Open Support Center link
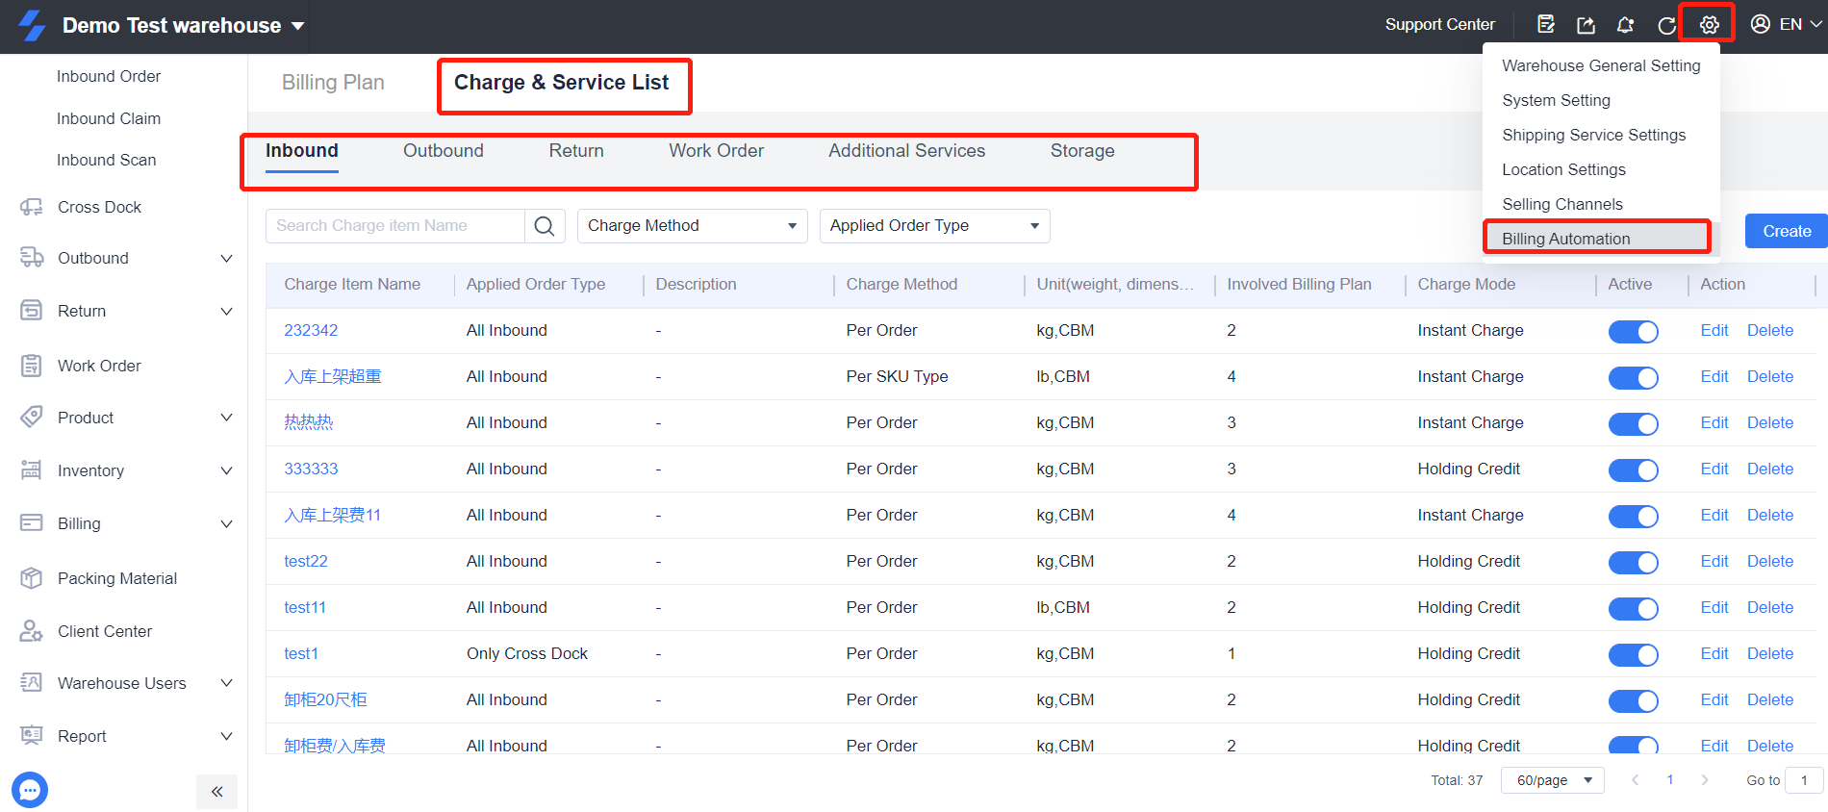This screenshot has height=812, width=1828. click(1440, 25)
